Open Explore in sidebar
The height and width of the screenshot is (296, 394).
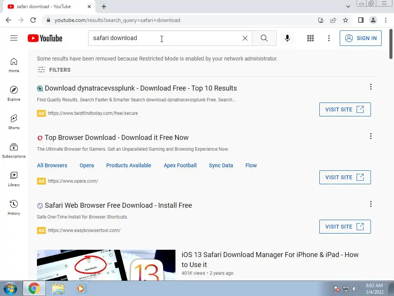click(x=14, y=94)
